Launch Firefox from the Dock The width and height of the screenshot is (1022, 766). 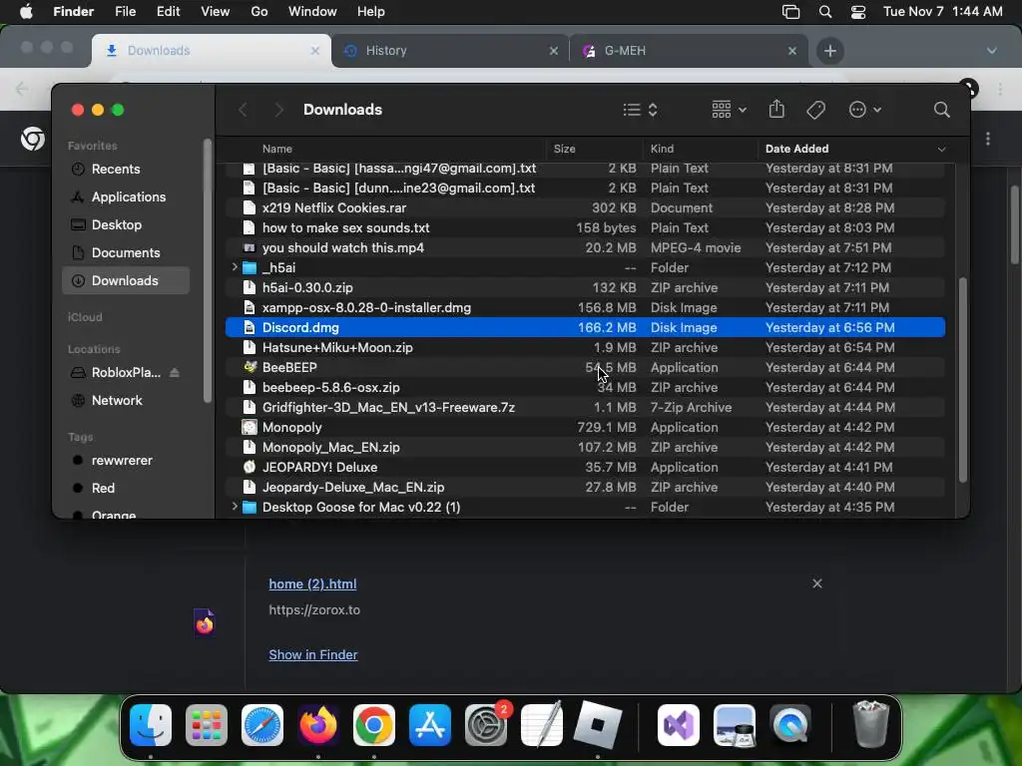(318, 725)
